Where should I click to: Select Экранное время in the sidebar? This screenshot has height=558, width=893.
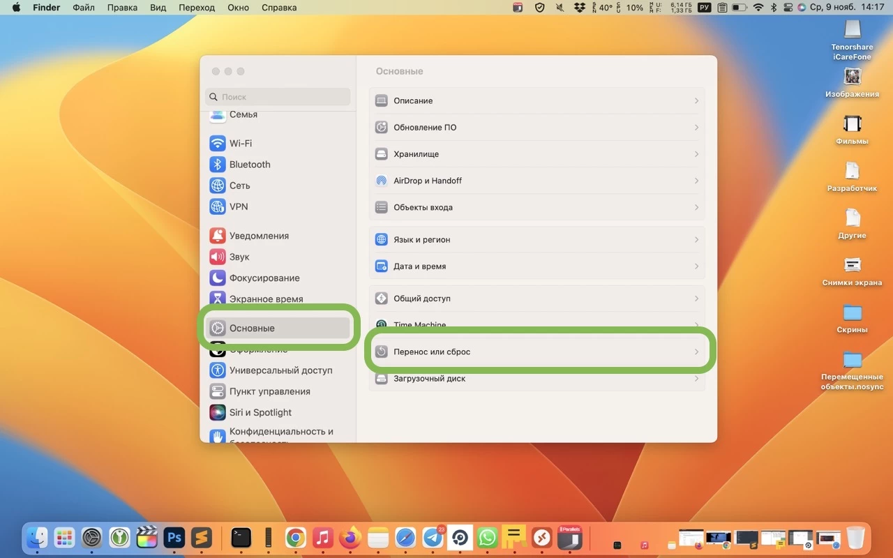pos(267,299)
